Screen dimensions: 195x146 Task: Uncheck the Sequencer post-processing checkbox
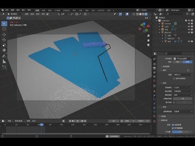[x=173, y=128]
